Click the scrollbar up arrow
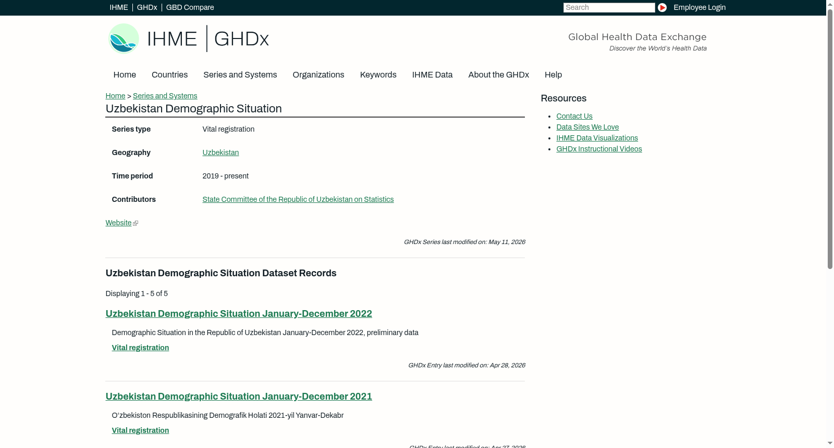Image resolution: width=834 pixels, height=448 pixels. 830,4
